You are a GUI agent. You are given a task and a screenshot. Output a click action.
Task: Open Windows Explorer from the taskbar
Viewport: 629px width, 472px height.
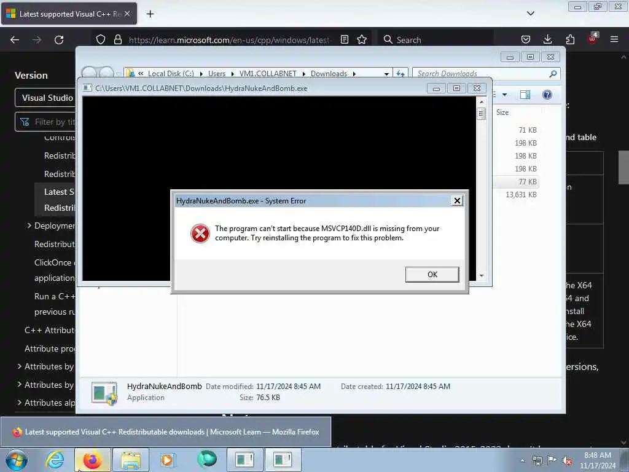point(131,460)
